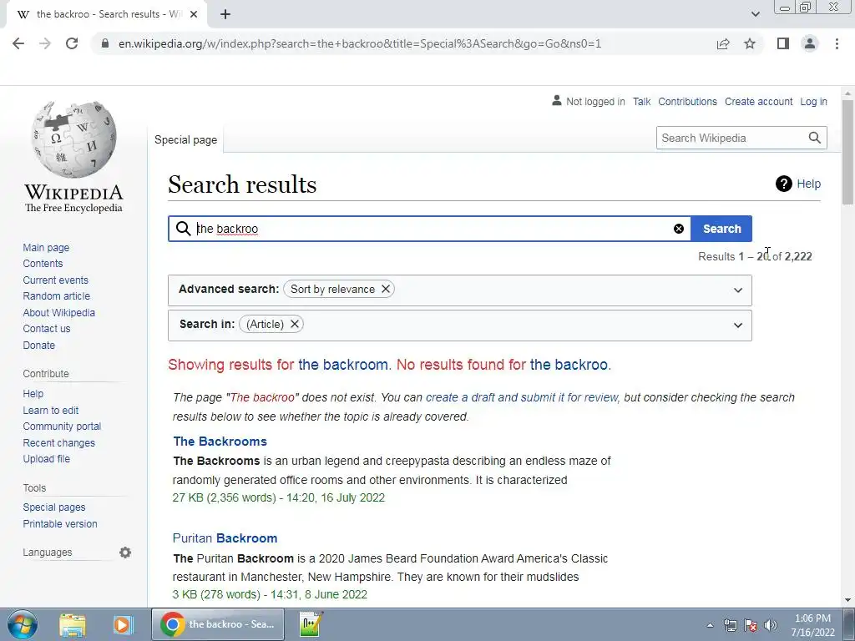
Task: Show hidden tray icons arrow
Action: pos(710,625)
